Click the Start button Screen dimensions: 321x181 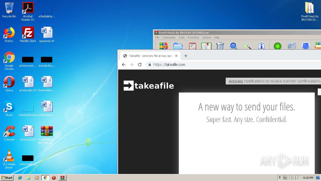tap(7, 178)
